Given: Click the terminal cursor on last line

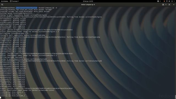Looking at the screenshot, I should pyautogui.click(x=1, y=98).
